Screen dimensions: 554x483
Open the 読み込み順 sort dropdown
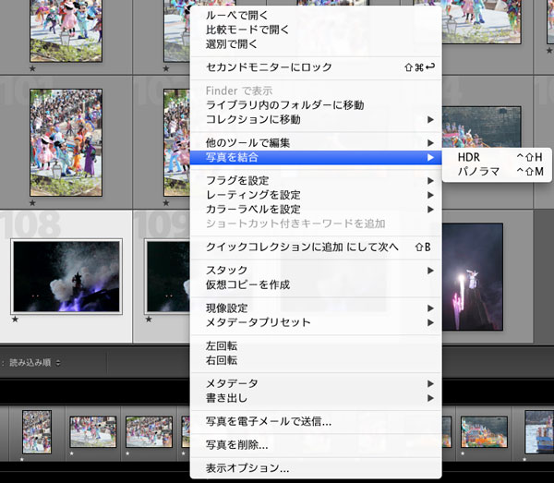(35, 363)
